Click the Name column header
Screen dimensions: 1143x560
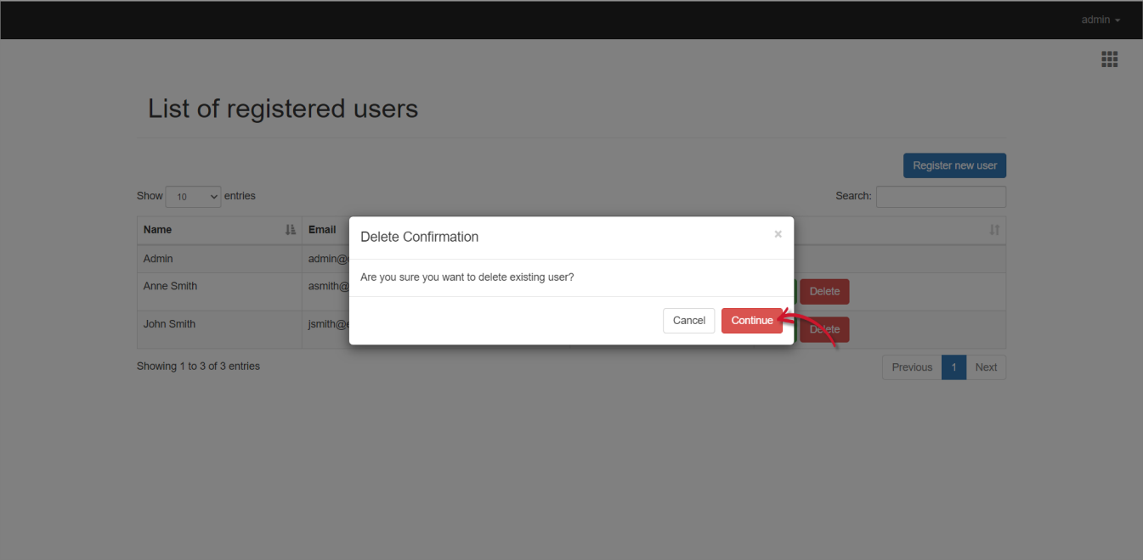(x=157, y=229)
